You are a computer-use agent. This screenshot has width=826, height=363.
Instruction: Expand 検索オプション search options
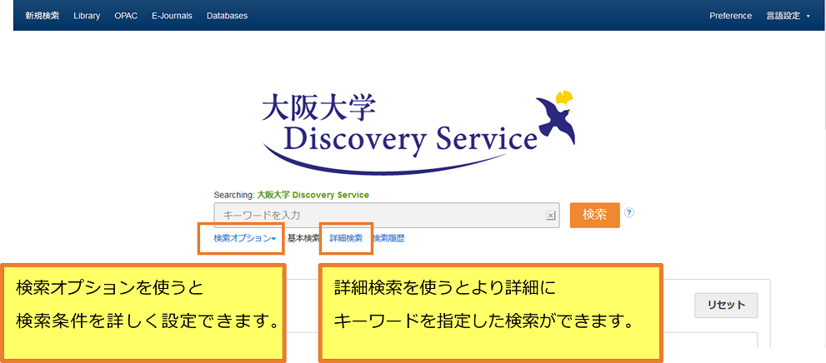pyautogui.click(x=245, y=238)
